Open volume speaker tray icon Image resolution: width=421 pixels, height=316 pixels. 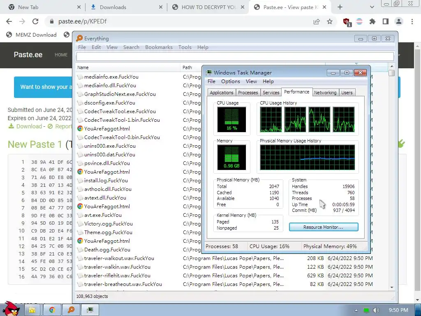click(x=376, y=310)
